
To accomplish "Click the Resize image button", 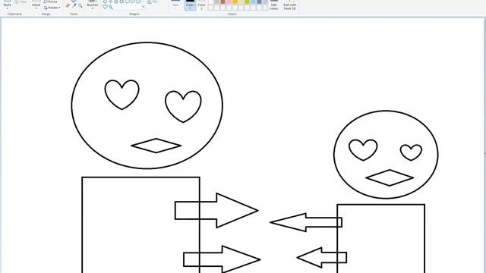I will [51, 2].
